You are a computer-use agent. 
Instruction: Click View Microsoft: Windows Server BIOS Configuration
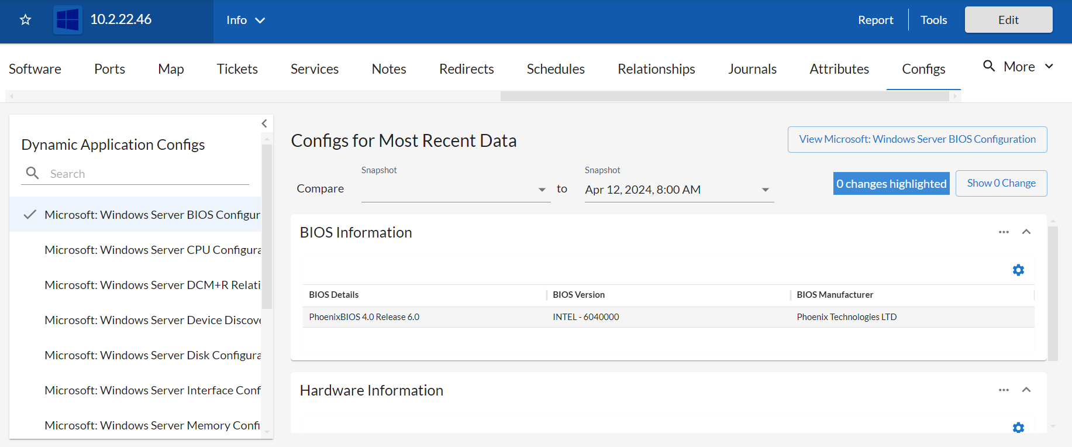(x=917, y=139)
